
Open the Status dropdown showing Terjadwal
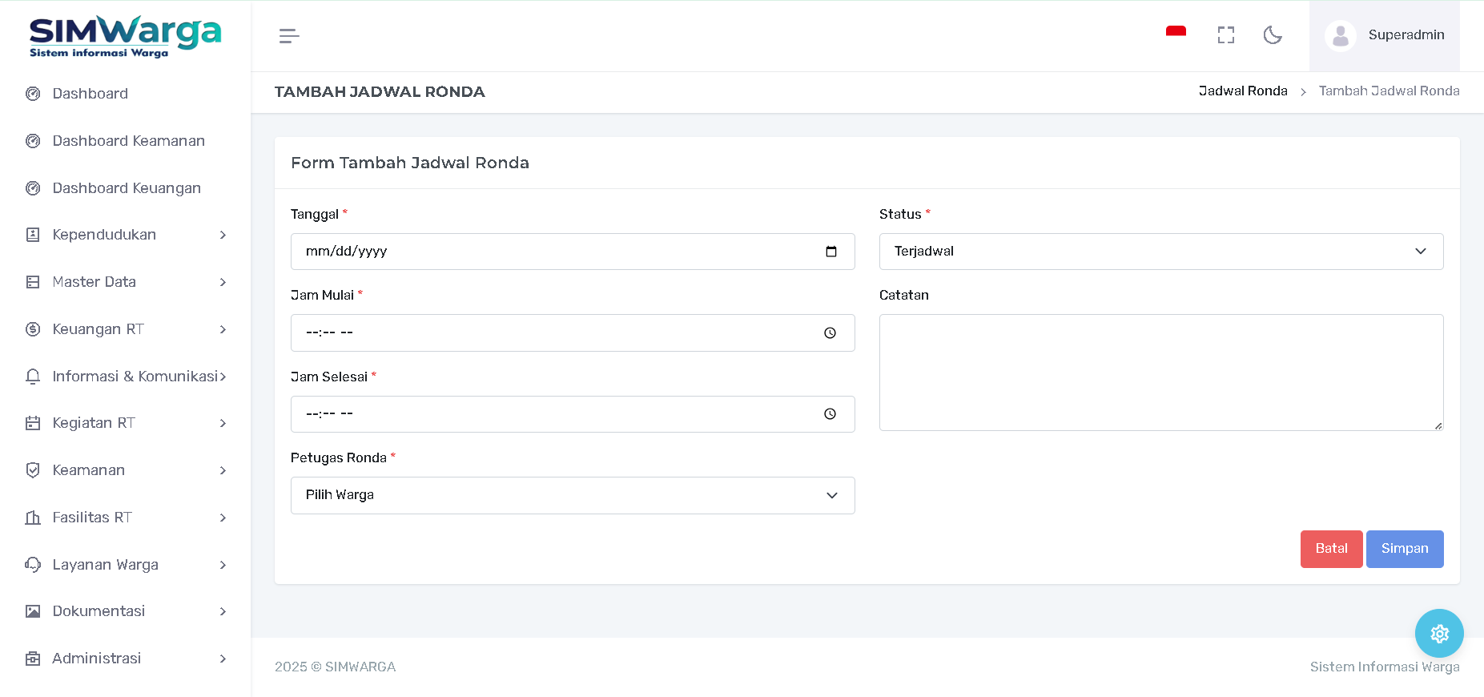[1160, 252]
